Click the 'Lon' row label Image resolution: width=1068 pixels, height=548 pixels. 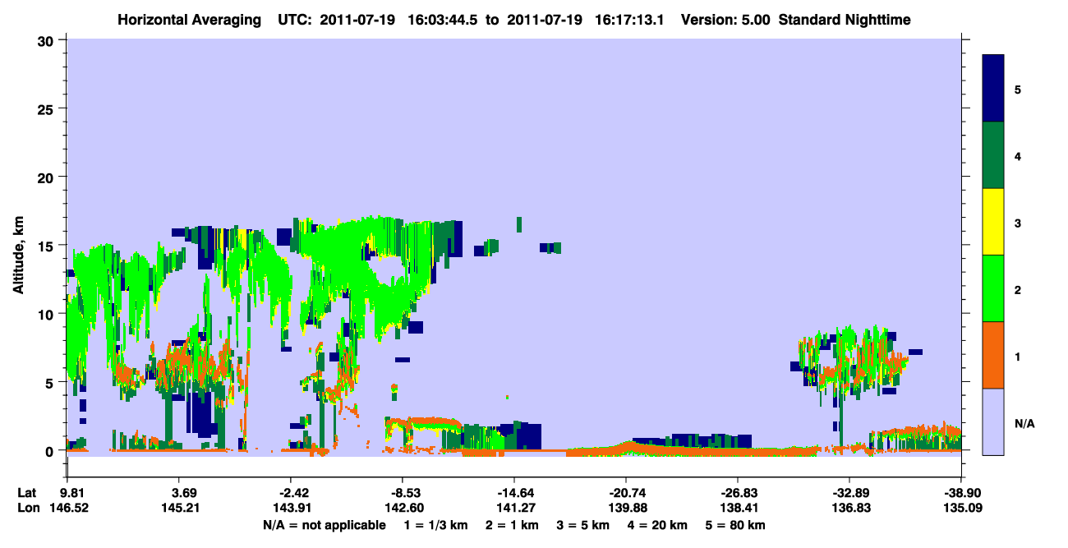point(27,508)
